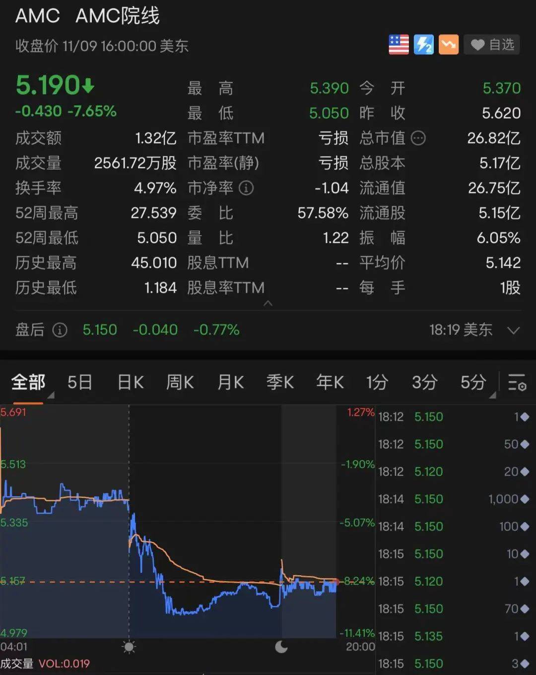Screen dimensions: 536x675
Task: Click the 总市值 detail icon
Action: click(x=418, y=138)
